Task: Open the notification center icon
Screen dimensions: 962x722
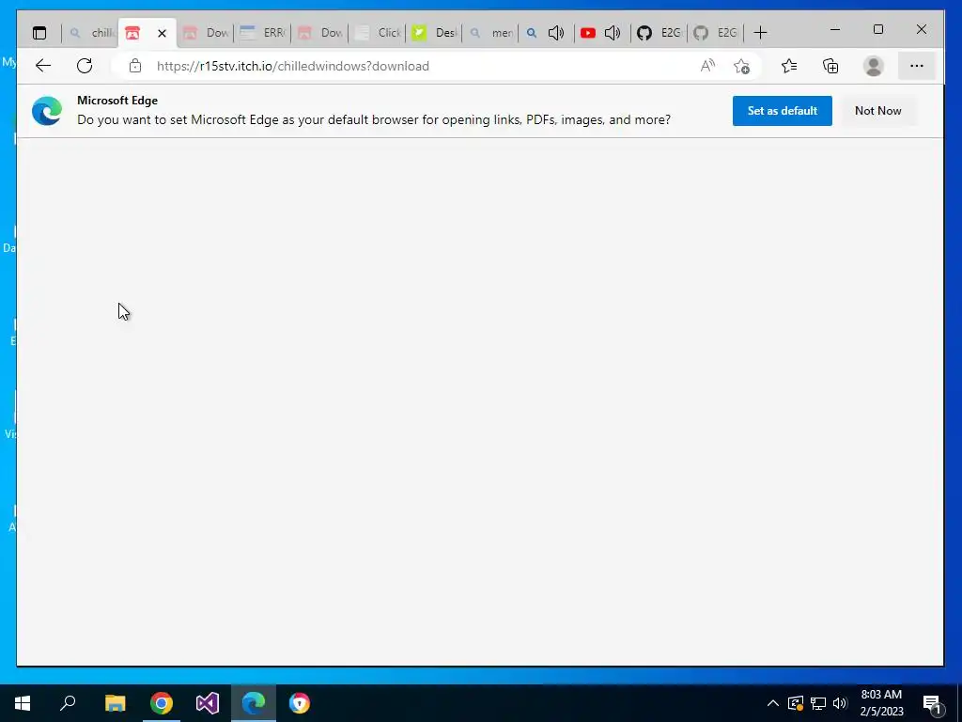Action: click(x=933, y=703)
